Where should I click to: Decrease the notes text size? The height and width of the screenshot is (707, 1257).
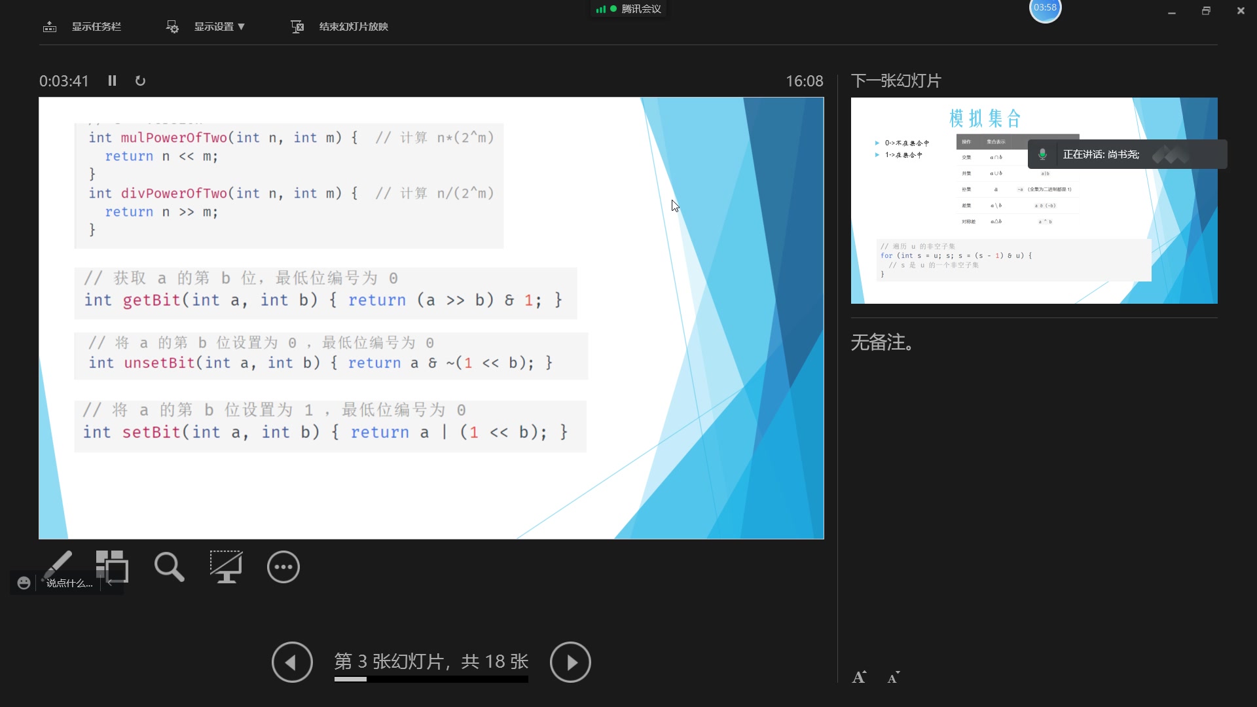click(x=894, y=678)
